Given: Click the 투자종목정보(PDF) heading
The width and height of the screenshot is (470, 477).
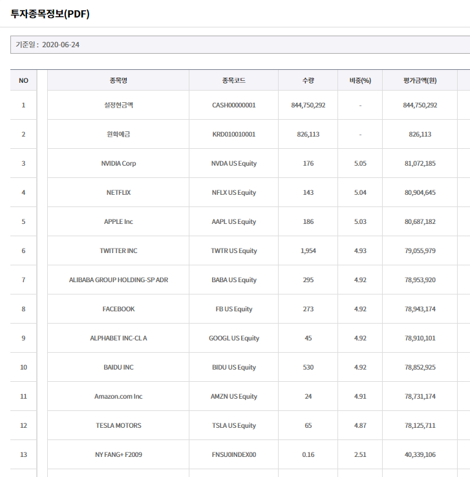Looking at the screenshot, I should [x=50, y=14].
